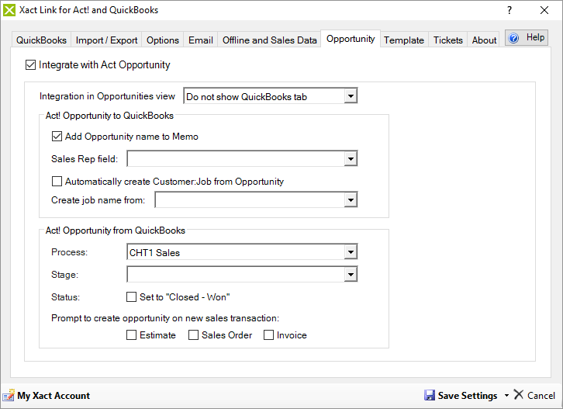Click 'Act! Opportunity from QuickBooks' group title
Image resolution: width=563 pixels, height=409 pixels.
pos(116,230)
